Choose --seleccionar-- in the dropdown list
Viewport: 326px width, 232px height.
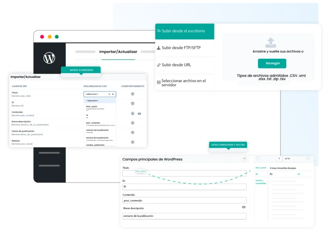(x=100, y=101)
